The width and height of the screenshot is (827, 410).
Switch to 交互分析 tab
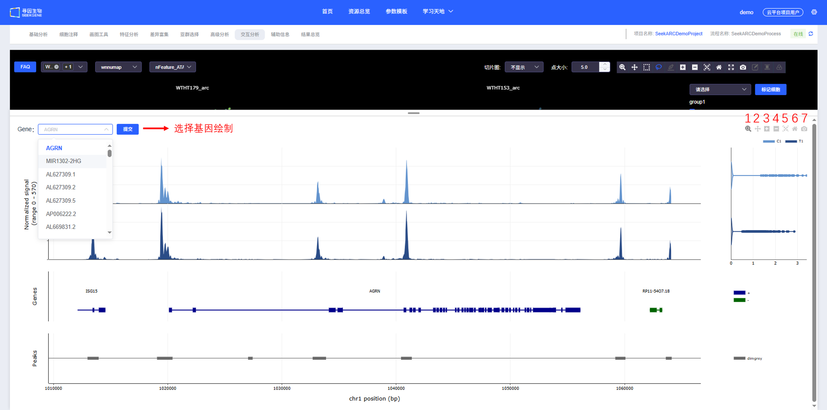(x=250, y=34)
